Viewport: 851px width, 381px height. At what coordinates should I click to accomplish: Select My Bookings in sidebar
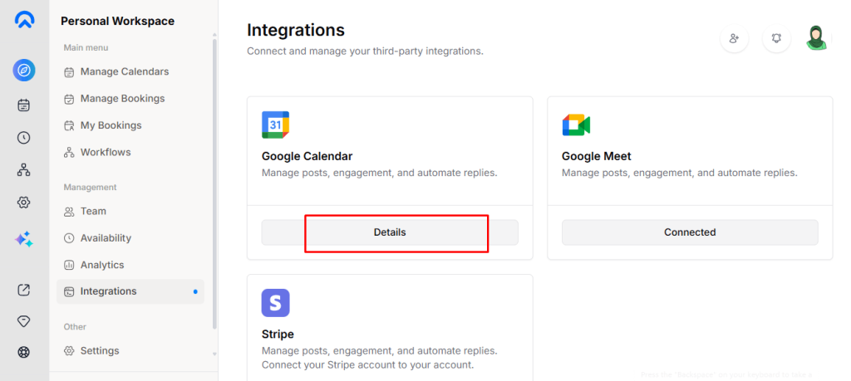click(111, 125)
